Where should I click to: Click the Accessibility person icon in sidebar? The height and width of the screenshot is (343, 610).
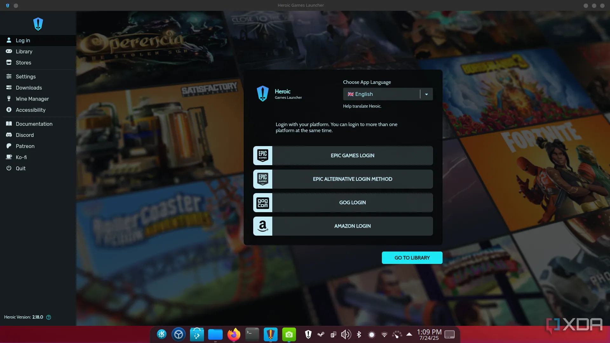(x=9, y=110)
